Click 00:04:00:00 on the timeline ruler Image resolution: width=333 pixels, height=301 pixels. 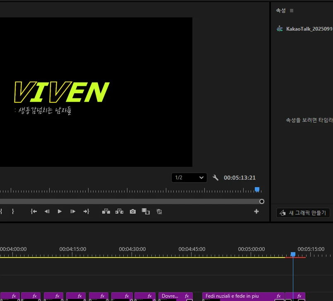[13, 249]
